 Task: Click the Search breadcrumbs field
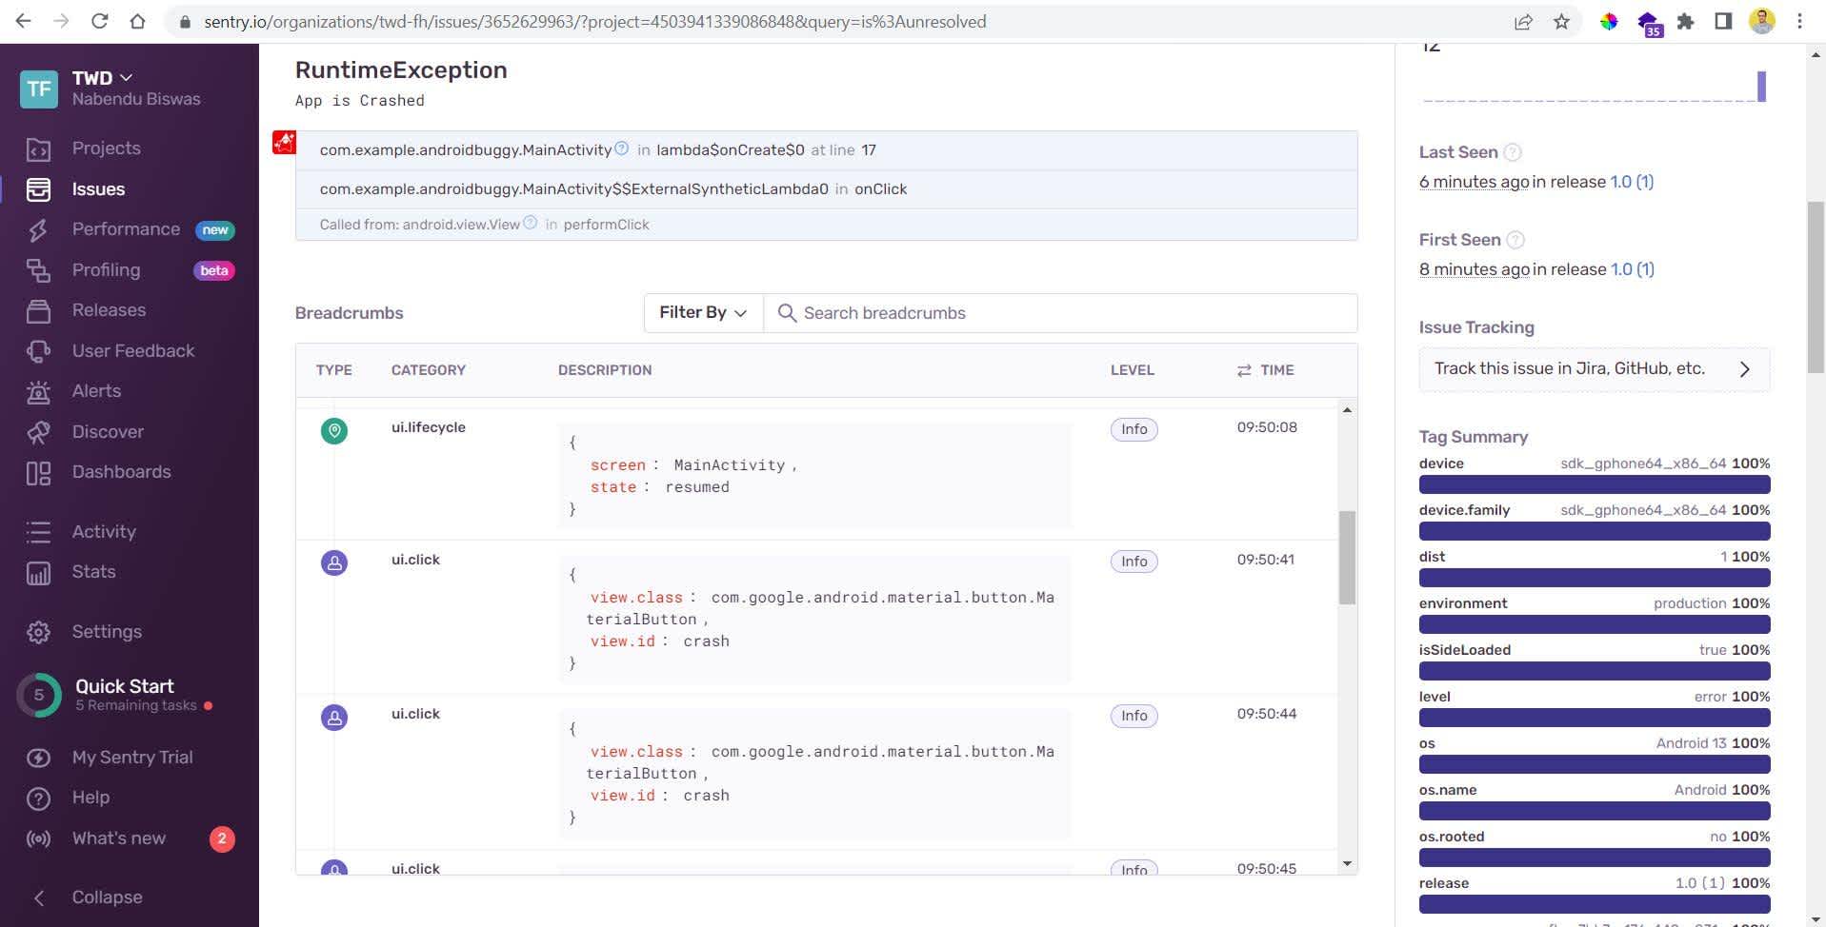(x=1061, y=313)
